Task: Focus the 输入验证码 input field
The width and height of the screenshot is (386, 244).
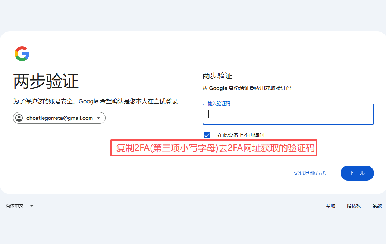Action: [x=288, y=114]
